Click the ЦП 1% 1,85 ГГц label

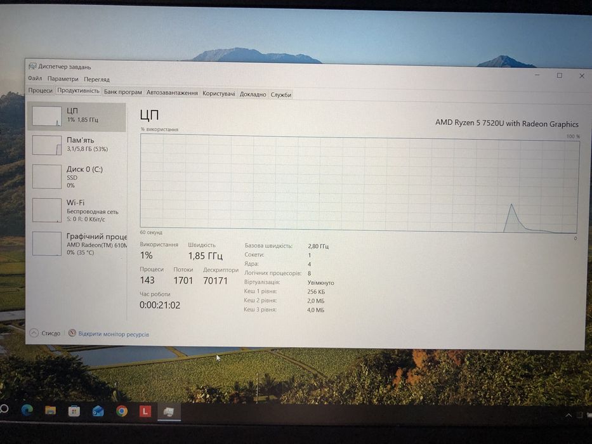(82, 115)
